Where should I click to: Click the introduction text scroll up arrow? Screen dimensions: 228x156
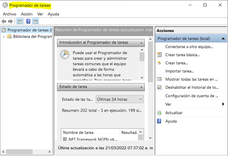142,50
